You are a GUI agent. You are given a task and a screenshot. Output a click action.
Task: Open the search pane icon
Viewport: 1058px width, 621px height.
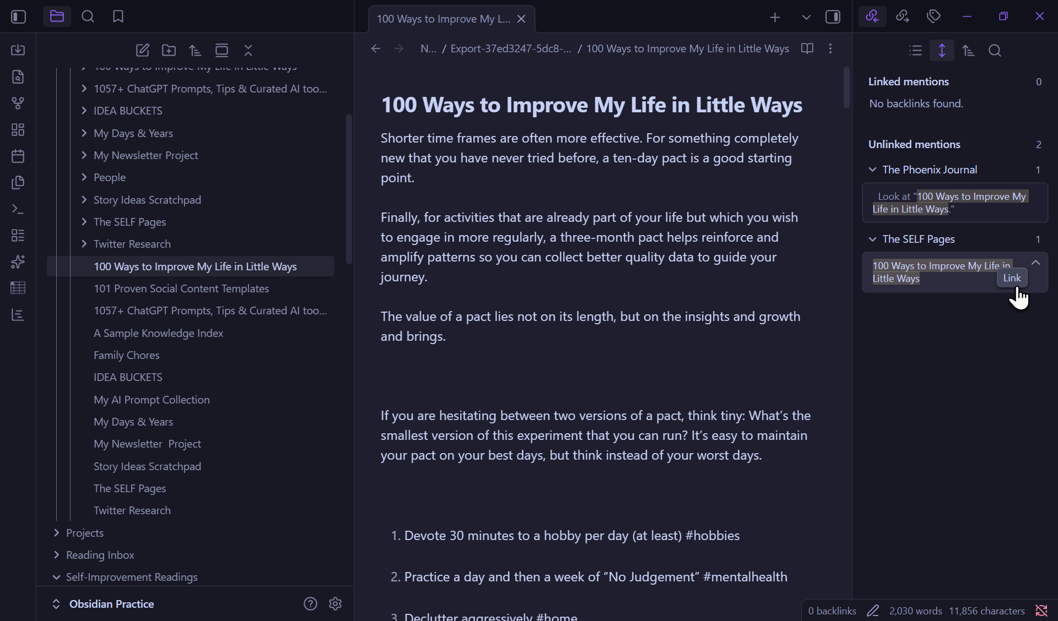coord(88,17)
